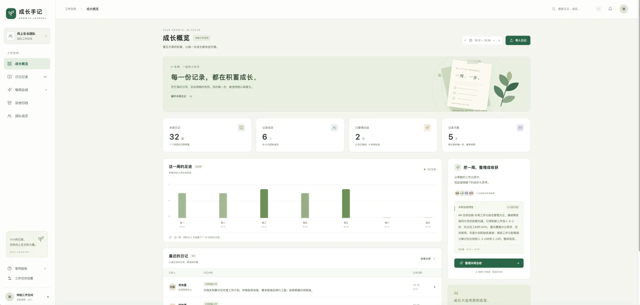Go to next week with right arrow
This screenshot has width=640, height=305.
pos(499,40)
